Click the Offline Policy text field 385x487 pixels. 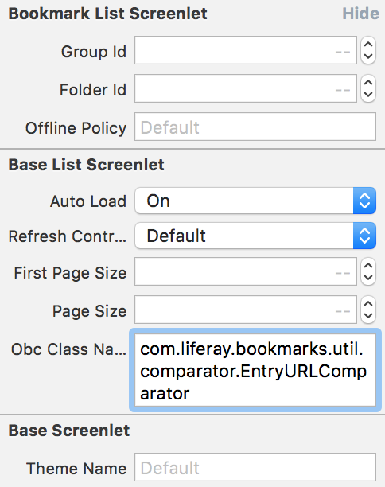click(255, 127)
